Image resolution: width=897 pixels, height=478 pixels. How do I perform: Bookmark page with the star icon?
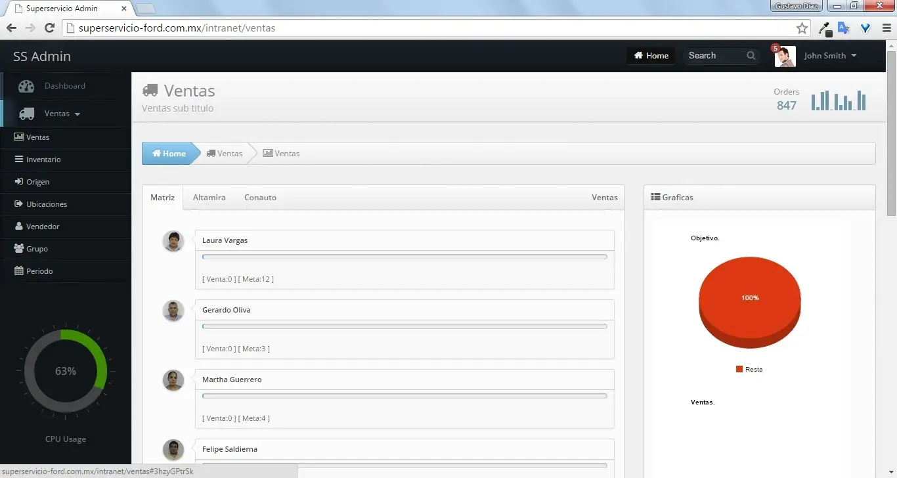point(802,28)
